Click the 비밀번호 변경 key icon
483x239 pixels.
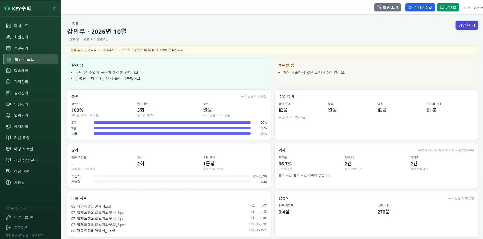click(8, 217)
